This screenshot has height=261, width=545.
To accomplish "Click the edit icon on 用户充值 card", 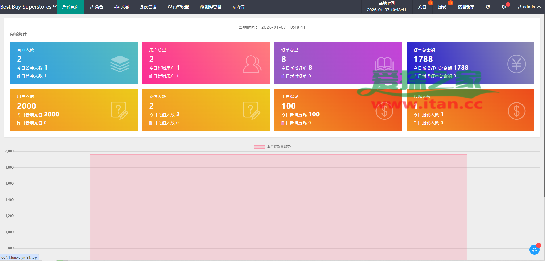I will coord(119,110).
